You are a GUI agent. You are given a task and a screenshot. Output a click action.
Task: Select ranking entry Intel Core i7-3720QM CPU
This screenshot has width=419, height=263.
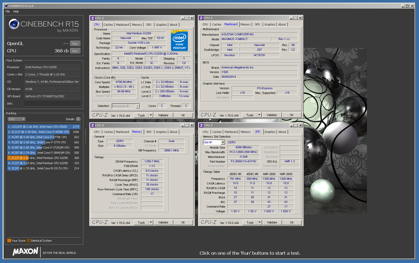[44, 147]
